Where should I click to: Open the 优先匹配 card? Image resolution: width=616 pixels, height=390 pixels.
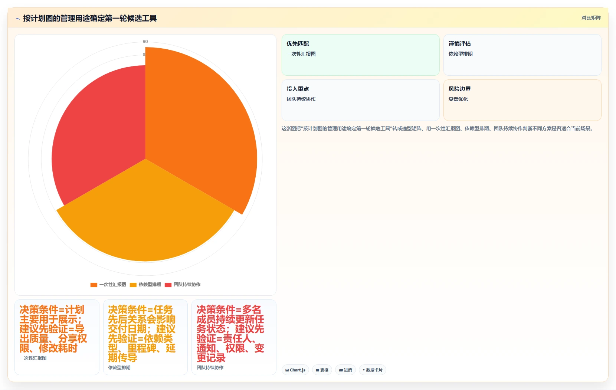(360, 55)
